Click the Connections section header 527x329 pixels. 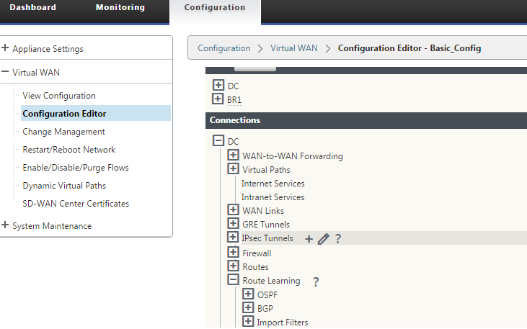tap(366, 120)
